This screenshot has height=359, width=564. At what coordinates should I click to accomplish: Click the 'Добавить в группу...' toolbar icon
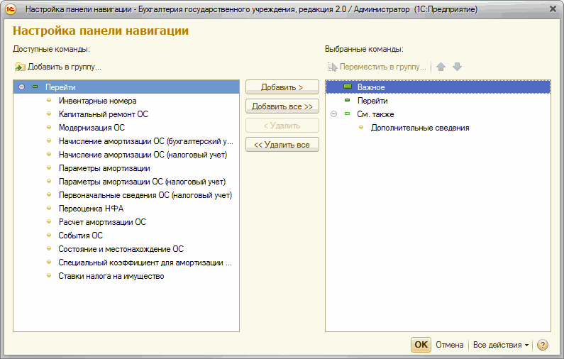20,67
